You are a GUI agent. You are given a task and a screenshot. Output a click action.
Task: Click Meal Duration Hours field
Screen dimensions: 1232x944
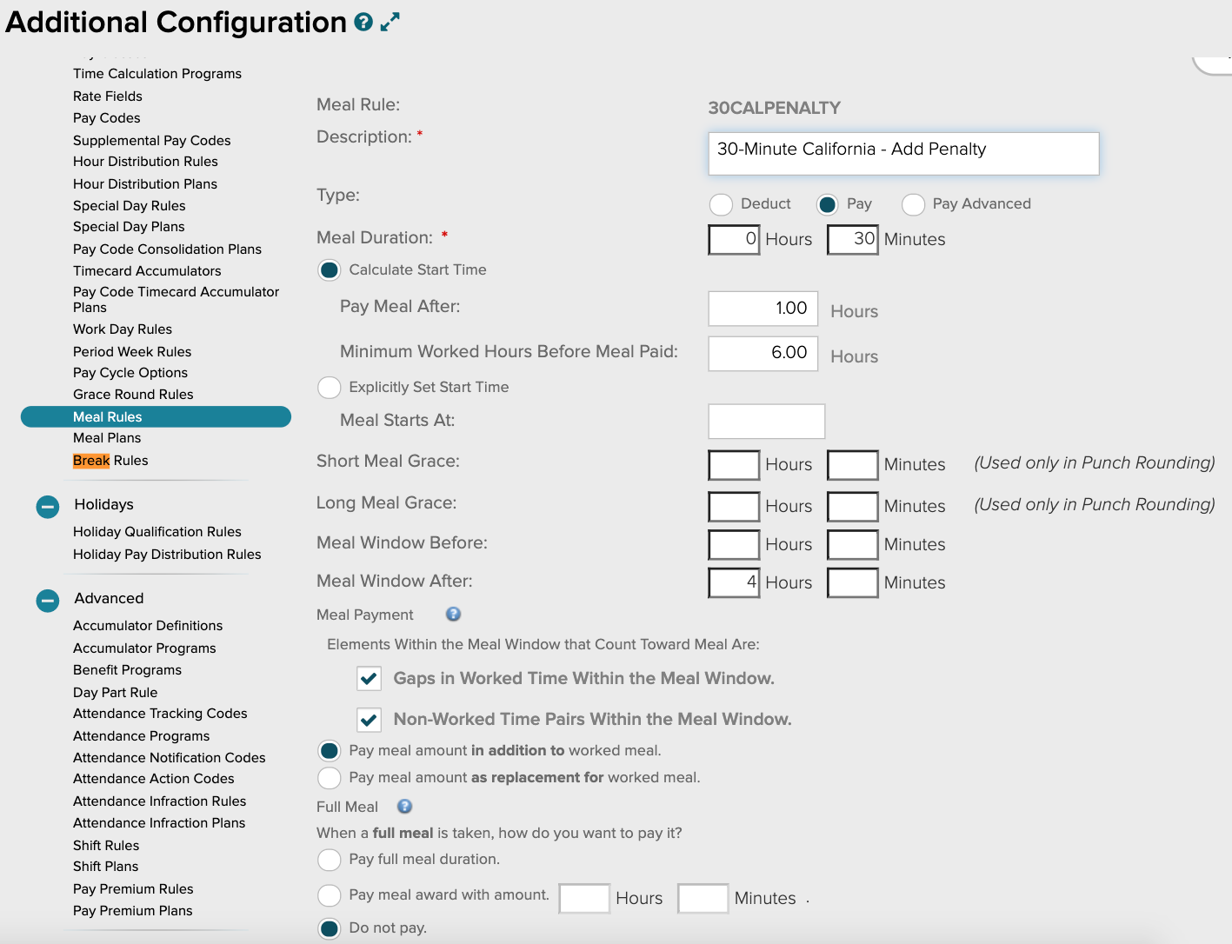point(735,239)
